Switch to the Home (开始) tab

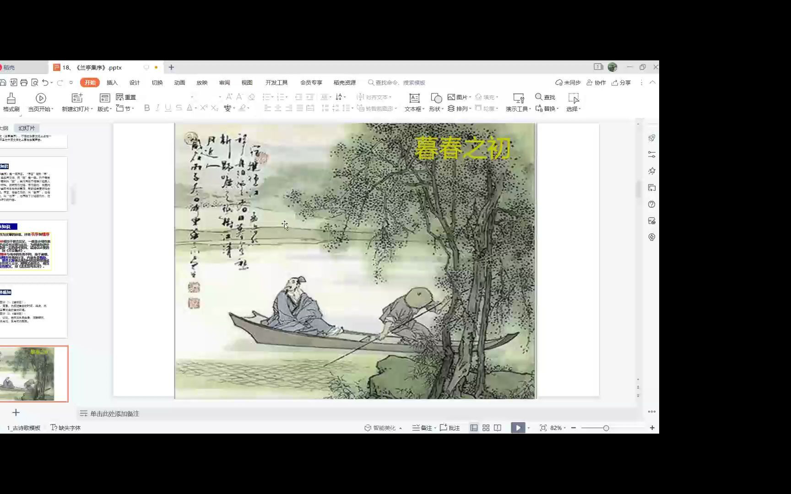pyautogui.click(x=90, y=82)
